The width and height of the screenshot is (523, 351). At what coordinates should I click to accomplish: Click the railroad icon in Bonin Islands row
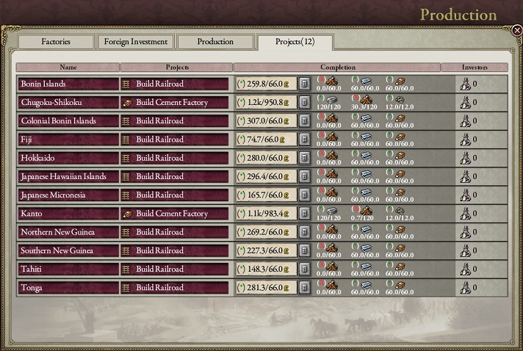[x=126, y=84]
